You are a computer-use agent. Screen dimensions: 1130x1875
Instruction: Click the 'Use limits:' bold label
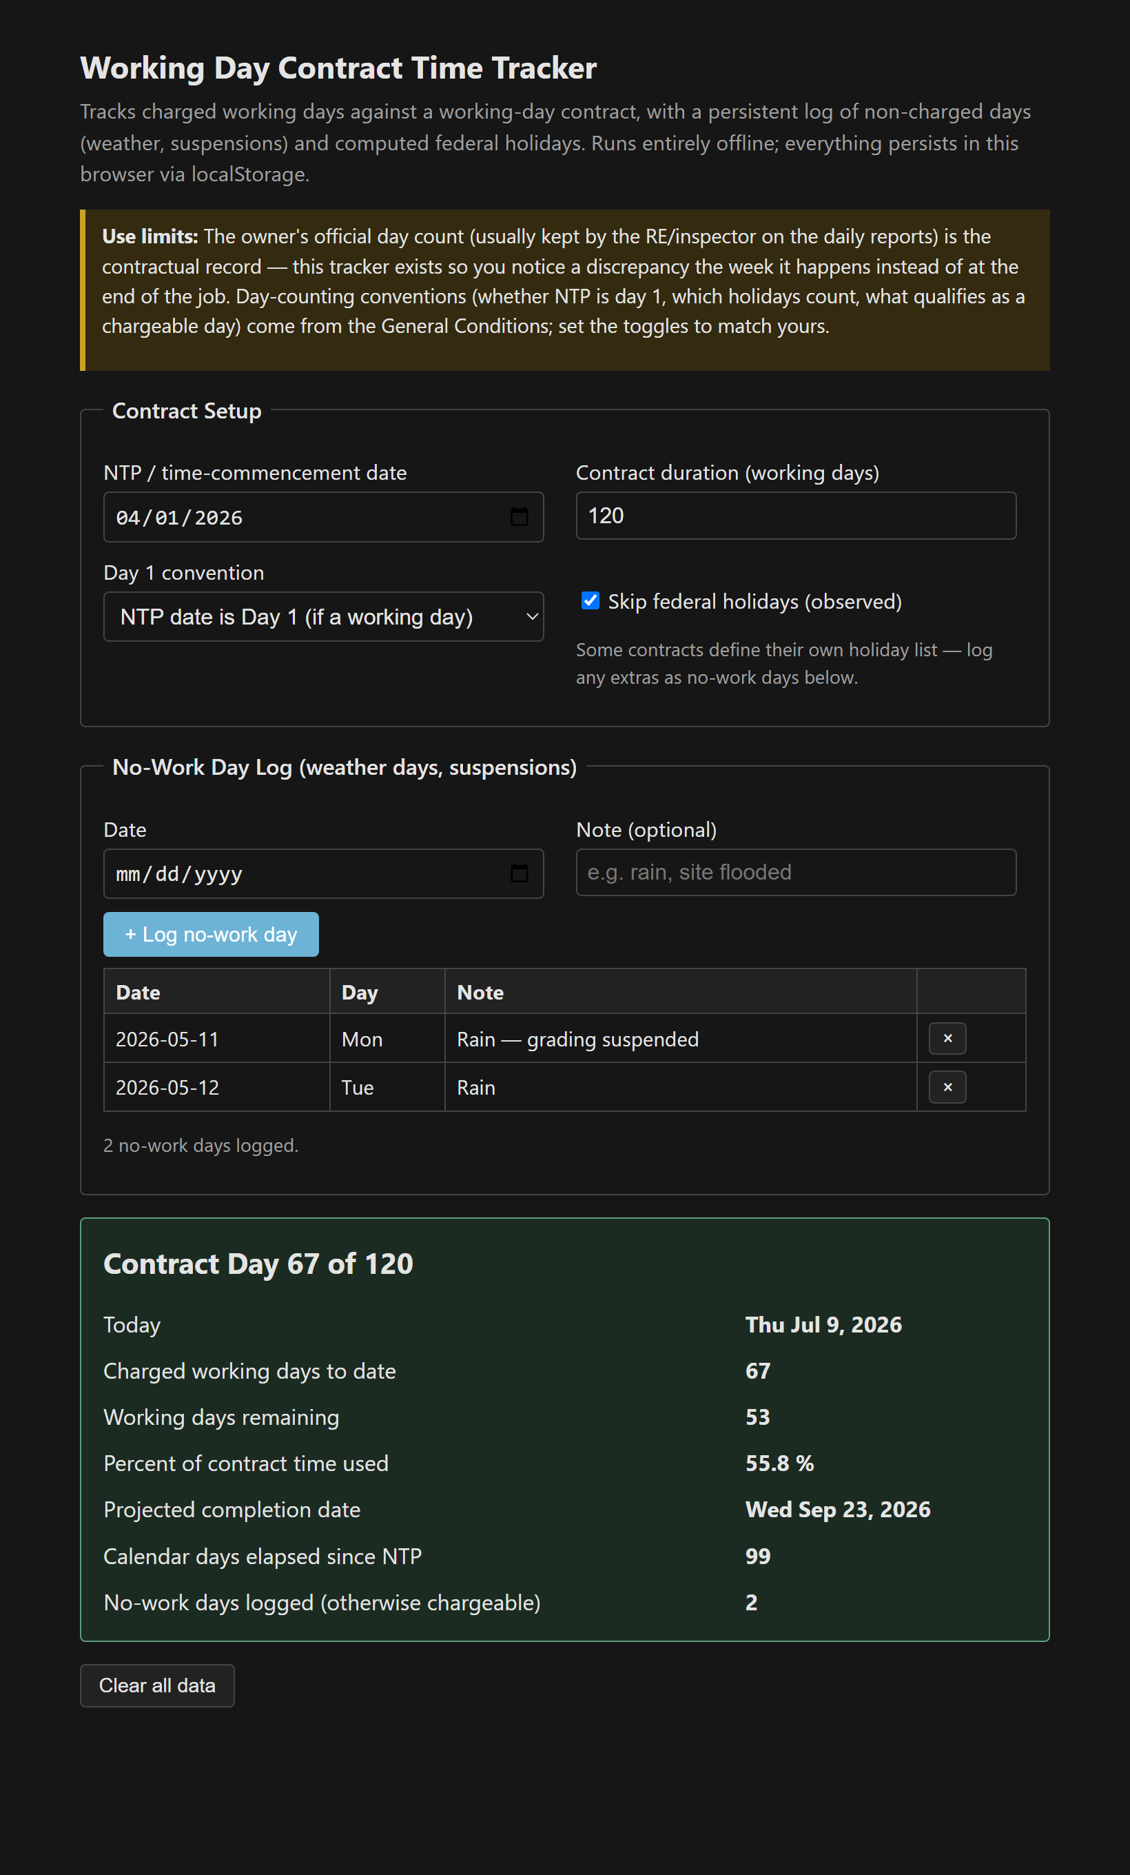pyautogui.click(x=150, y=236)
